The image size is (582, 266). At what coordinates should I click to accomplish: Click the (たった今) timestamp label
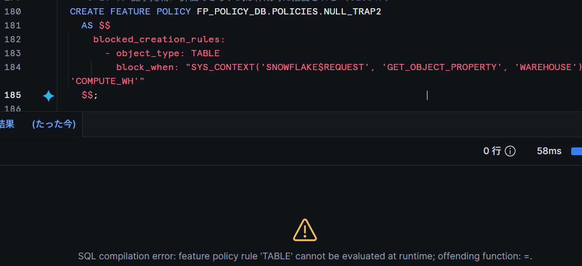(54, 124)
